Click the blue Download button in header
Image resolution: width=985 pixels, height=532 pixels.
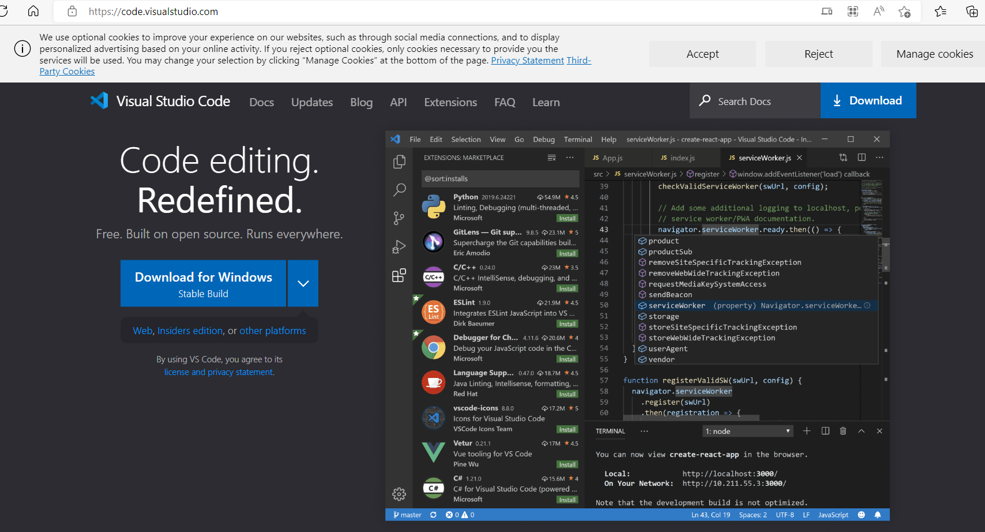pyautogui.click(x=868, y=100)
